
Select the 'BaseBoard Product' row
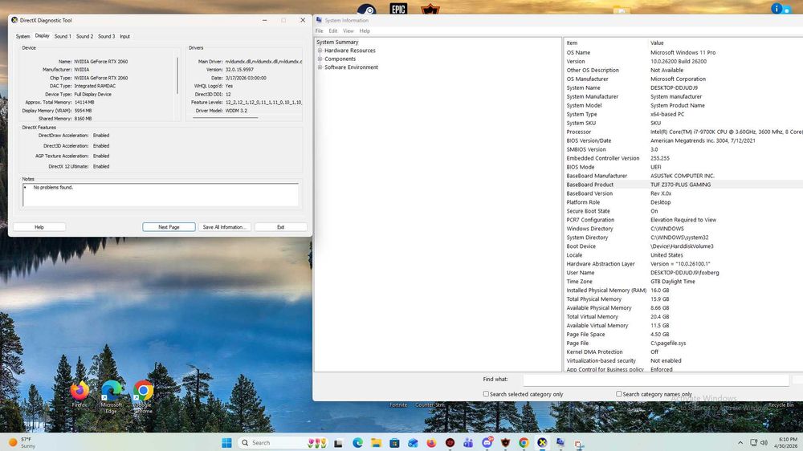(x=683, y=185)
